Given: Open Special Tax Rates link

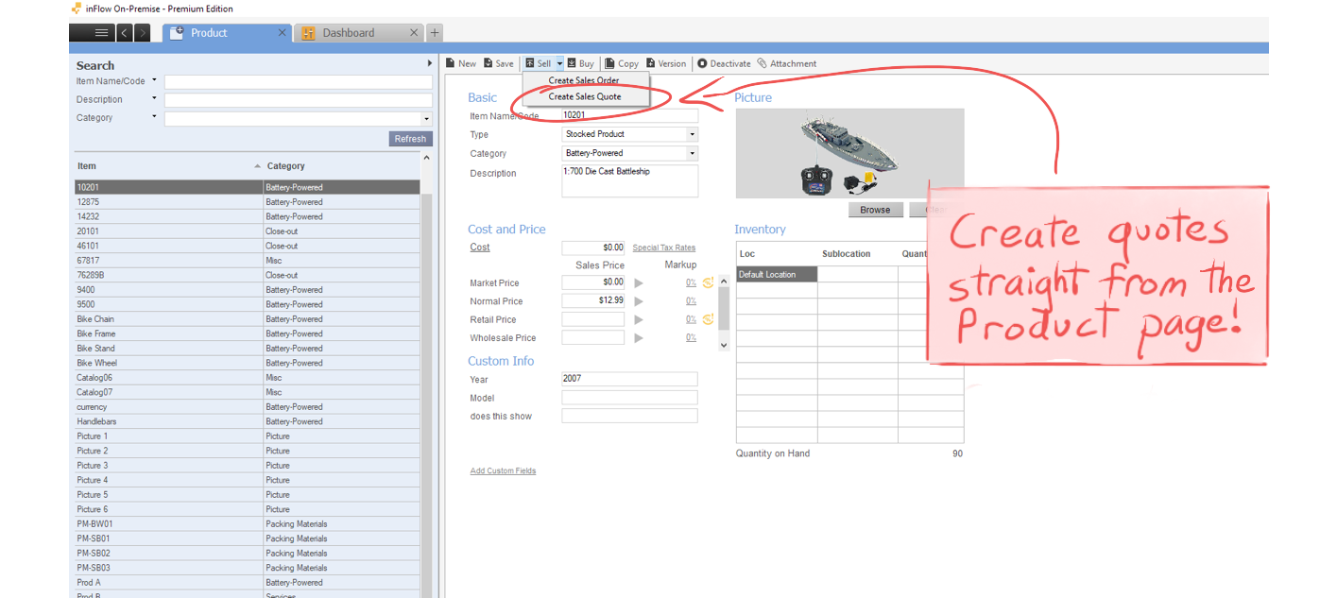Looking at the screenshot, I should tap(663, 248).
